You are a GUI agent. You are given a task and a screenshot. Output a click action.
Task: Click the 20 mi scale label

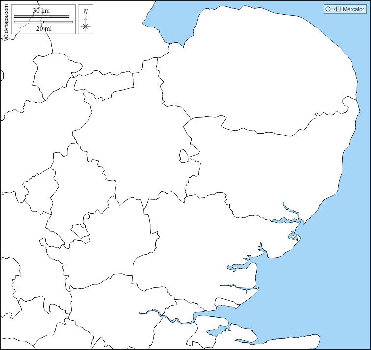[43, 28]
